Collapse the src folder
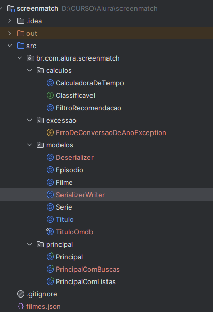Viewport: 213px width, 312px height. click(10, 46)
